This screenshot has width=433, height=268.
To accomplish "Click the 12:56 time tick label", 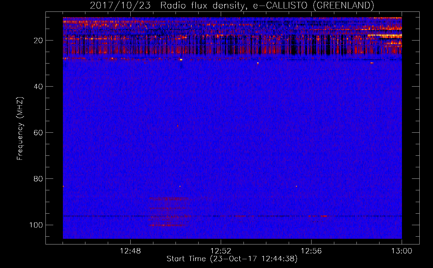I will [311, 251].
